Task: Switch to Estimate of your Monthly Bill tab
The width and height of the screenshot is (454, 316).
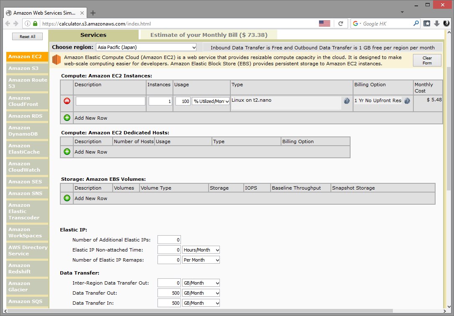Action: (209, 35)
